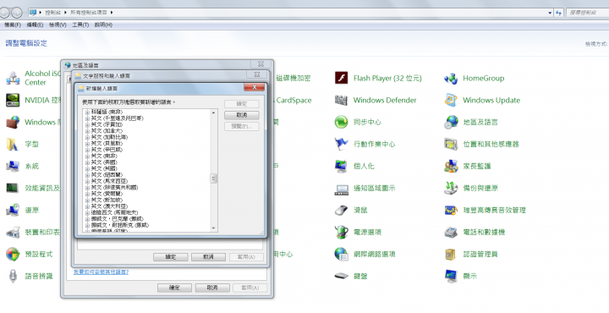Open 裝置和印表機 item
609x313 pixels.
pyautogui.click(x=33, y=233)
